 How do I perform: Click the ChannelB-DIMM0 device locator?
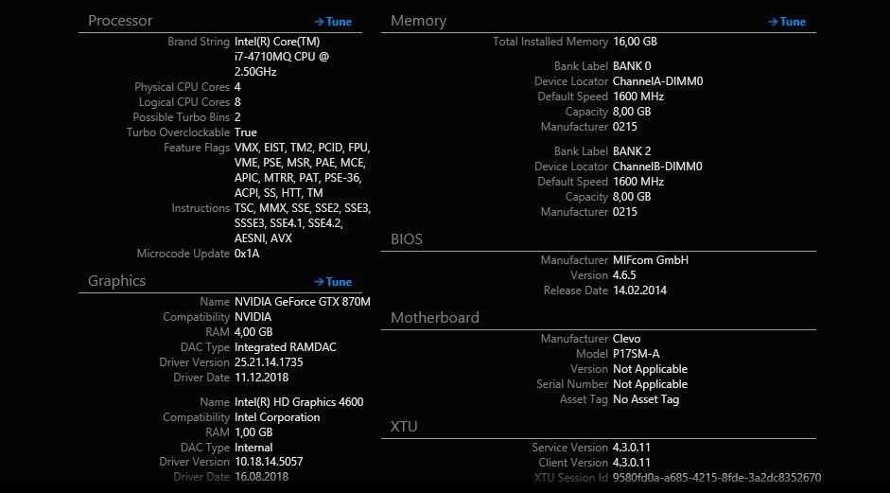pyautogui.click(x=657, y=167)
